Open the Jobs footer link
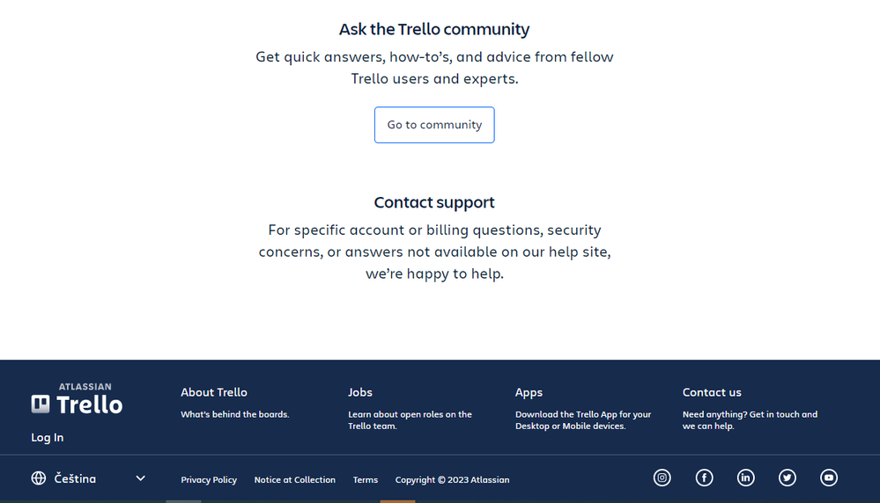 pos(360,392)
